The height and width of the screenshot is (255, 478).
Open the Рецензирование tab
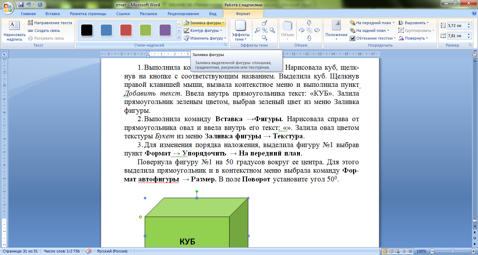click(183, 14)
